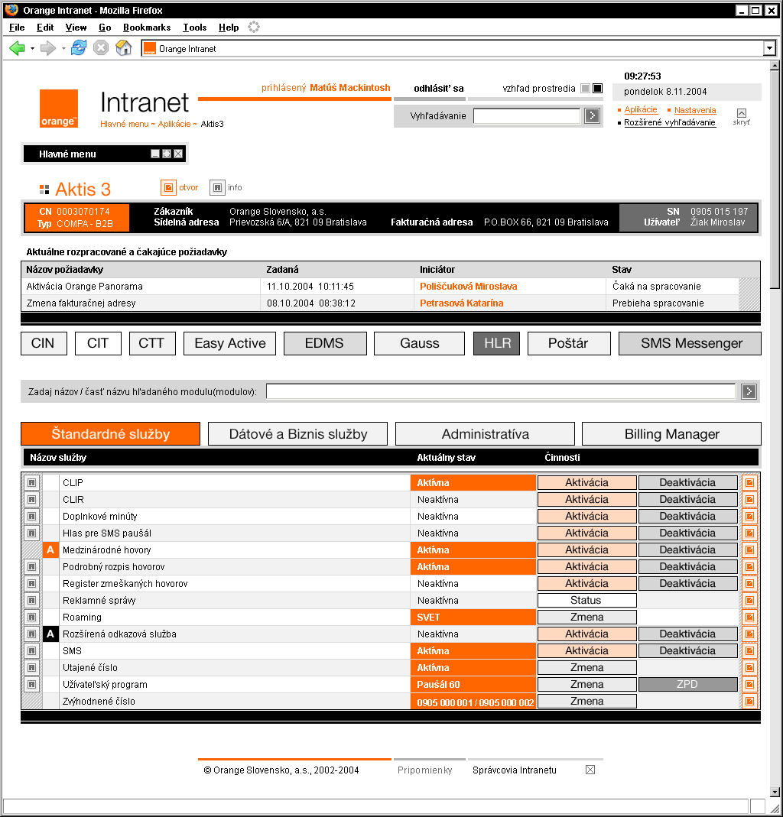Screen dimensions: 783x817
Task: Open the Nastavenia link
Action: click(x=695, y=110)
